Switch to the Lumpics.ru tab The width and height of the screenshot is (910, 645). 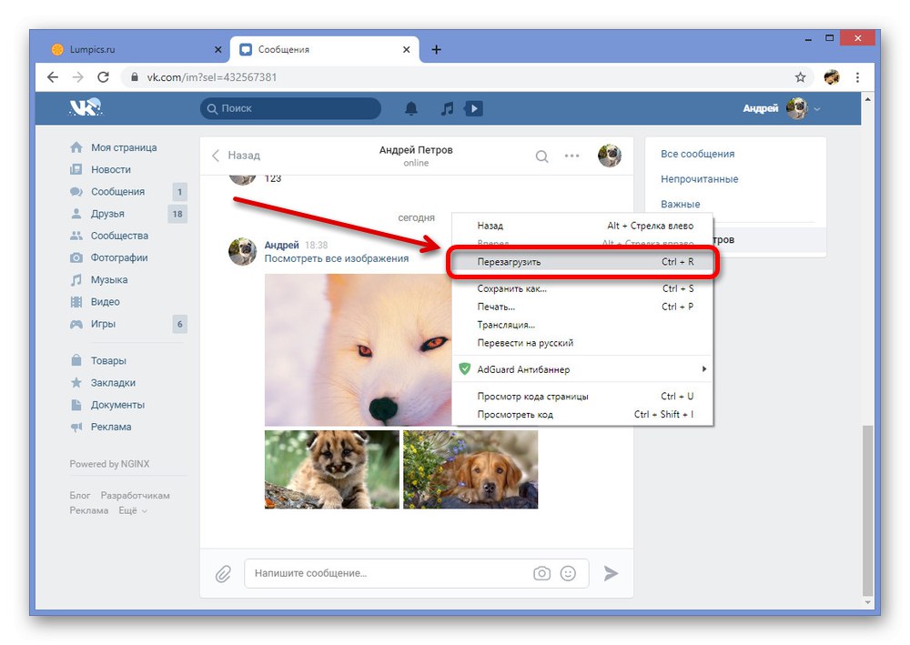point(137,50)
